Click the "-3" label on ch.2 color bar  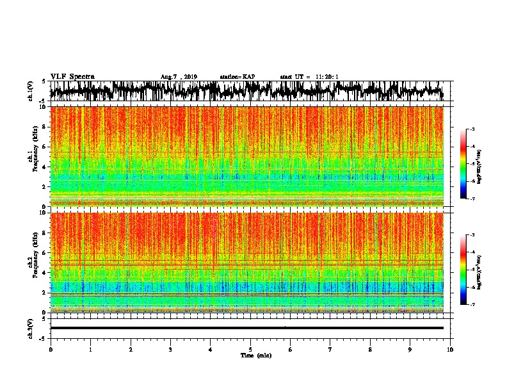point(472,235)
